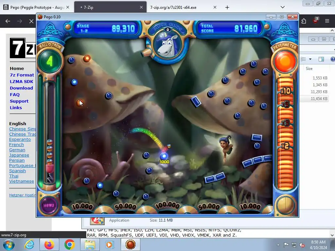Select the 11,454 KB file row
The height and width of the screenshot is (251, 335).
click(314, 99)
